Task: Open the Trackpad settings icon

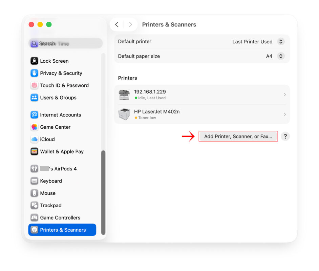Action: (x=34, y=205)
